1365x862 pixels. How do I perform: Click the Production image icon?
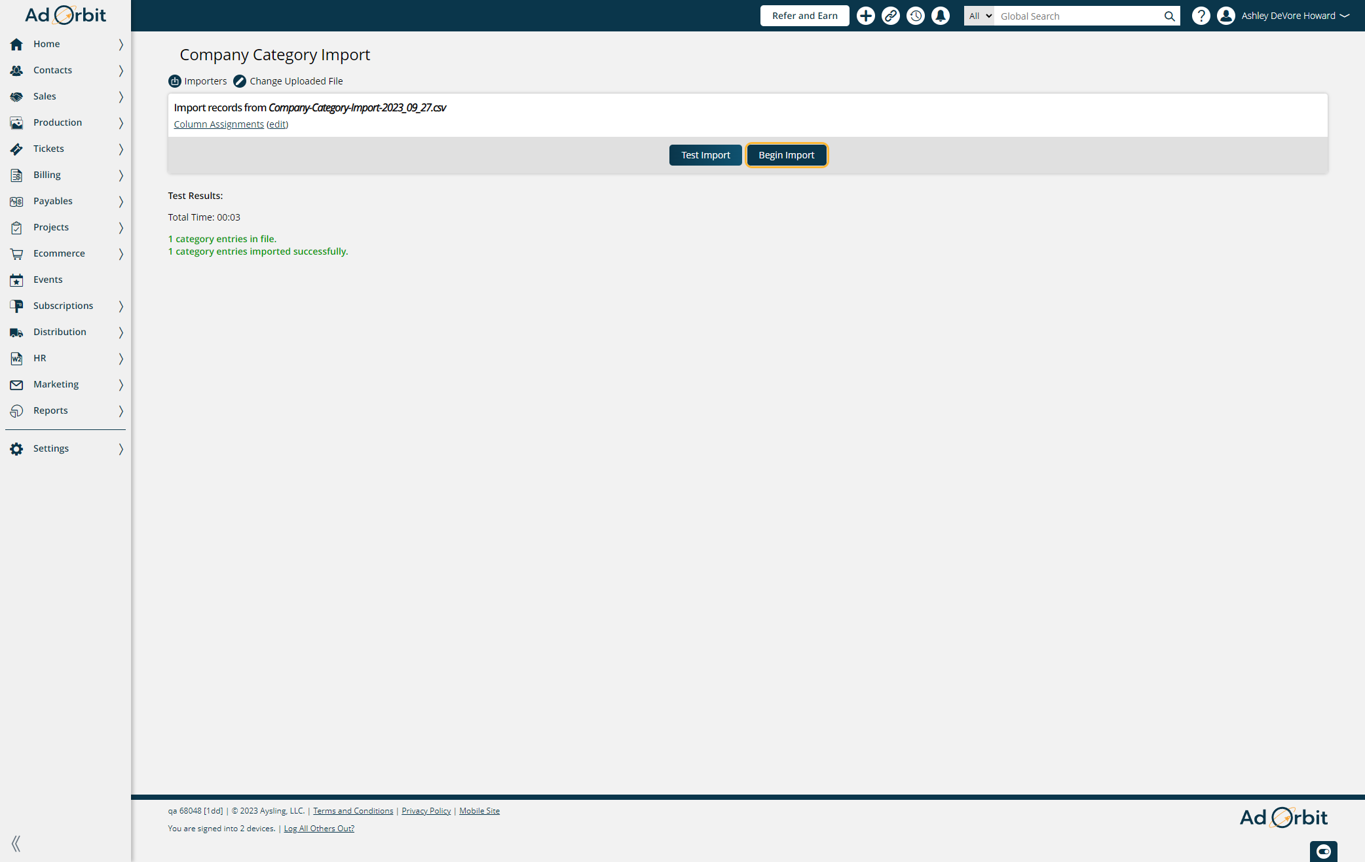16,123
